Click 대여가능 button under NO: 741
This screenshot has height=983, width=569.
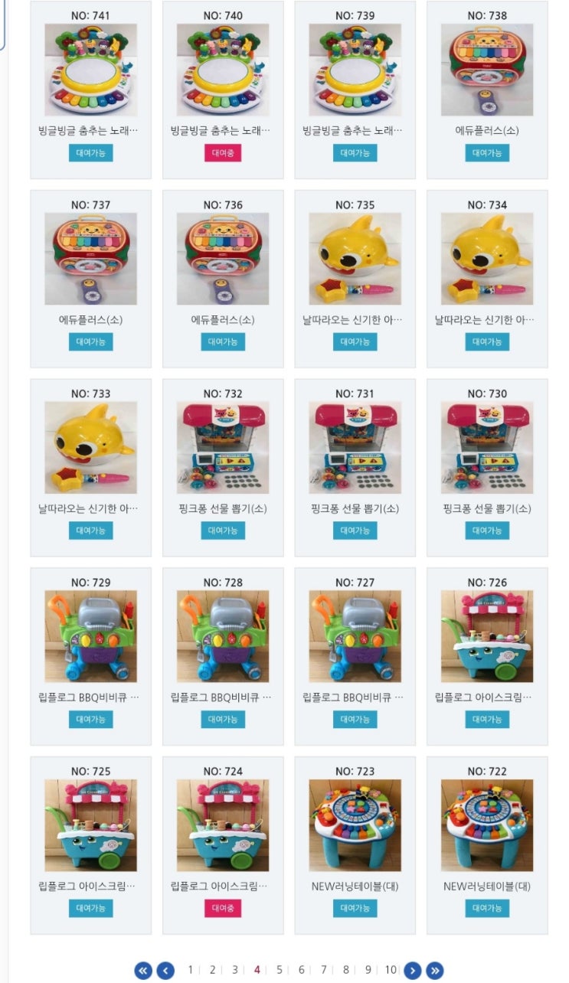click(x=90, y=152)
